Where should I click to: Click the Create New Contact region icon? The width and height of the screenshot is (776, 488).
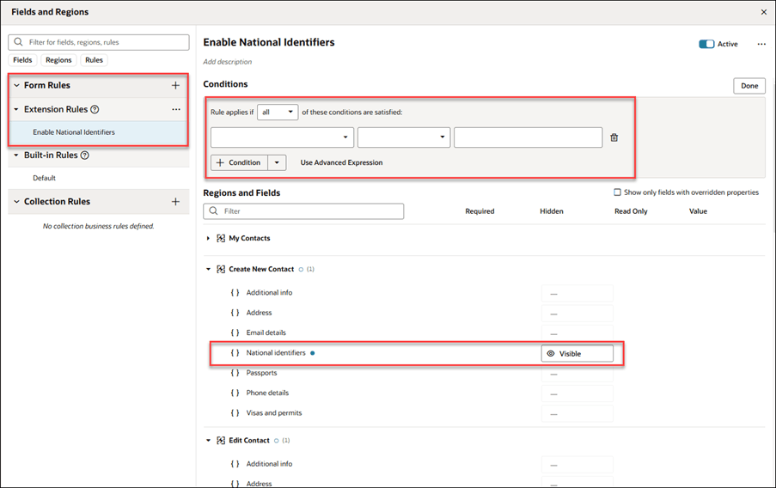click(x=221, y=269)
